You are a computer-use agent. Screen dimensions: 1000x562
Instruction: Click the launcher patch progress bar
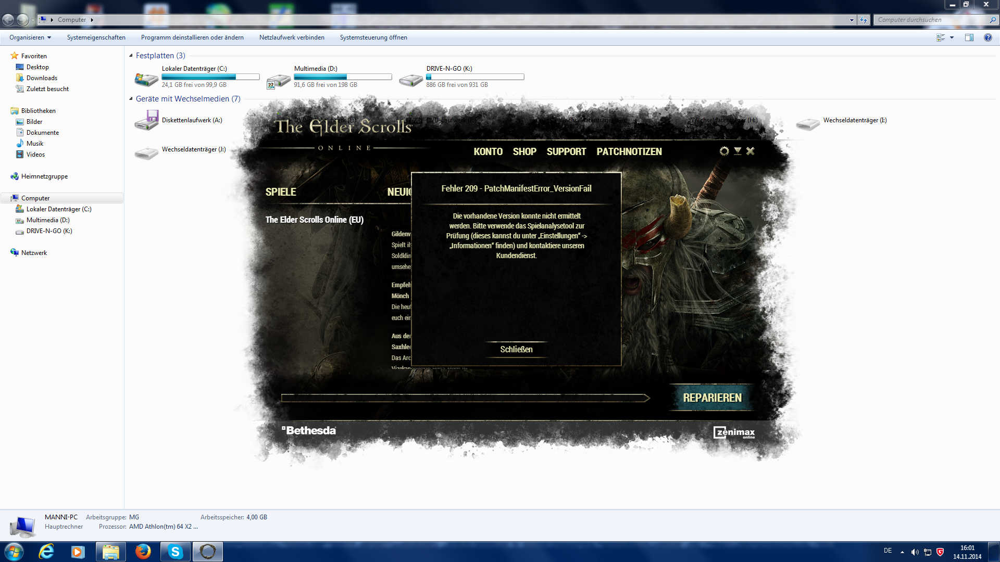(x=465, y=398)
